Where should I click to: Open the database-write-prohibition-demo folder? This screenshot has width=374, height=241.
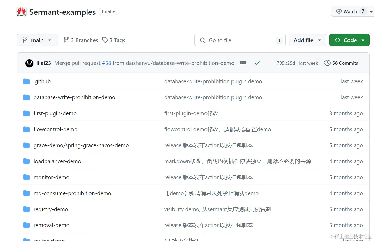click(74, 97)
